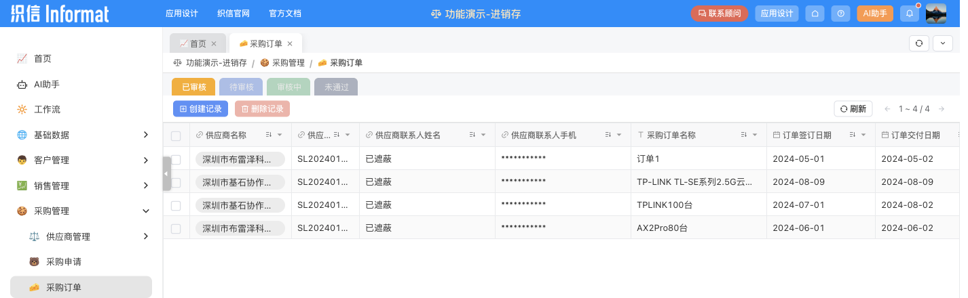Sort by 订单签订日期 column sort icon
968x298 pixels.
click(853, 135)
